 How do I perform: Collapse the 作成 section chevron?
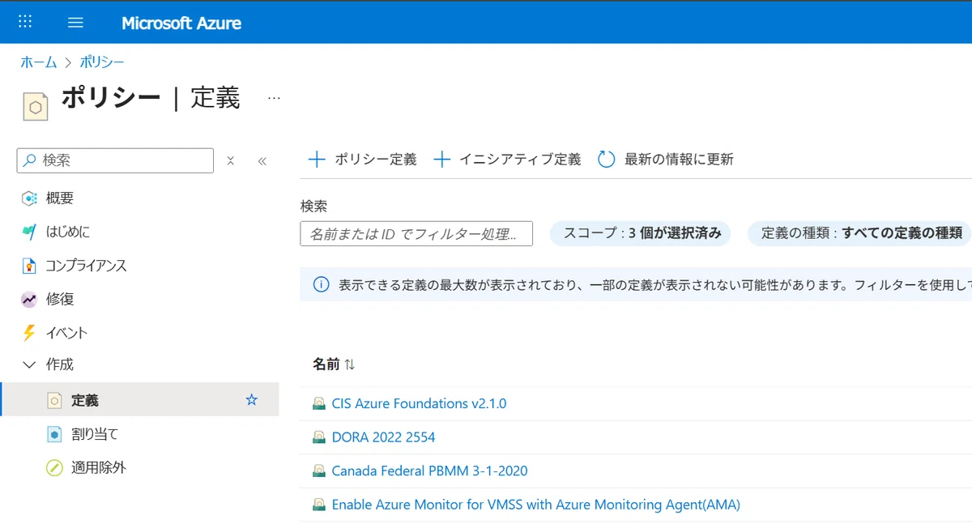tap(29, 365)
